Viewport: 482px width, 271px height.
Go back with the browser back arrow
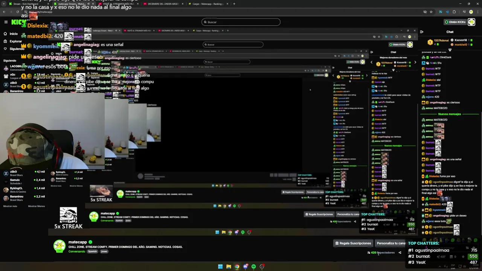(x=4, y=12)
